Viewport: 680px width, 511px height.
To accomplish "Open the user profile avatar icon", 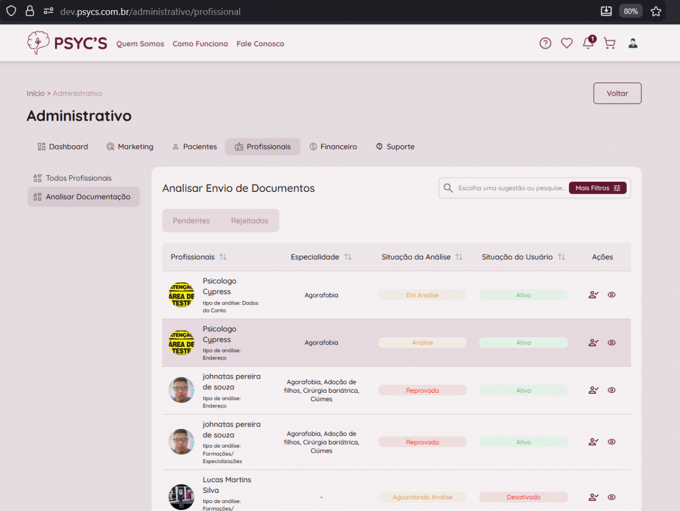I will click(x=633, y=44).
